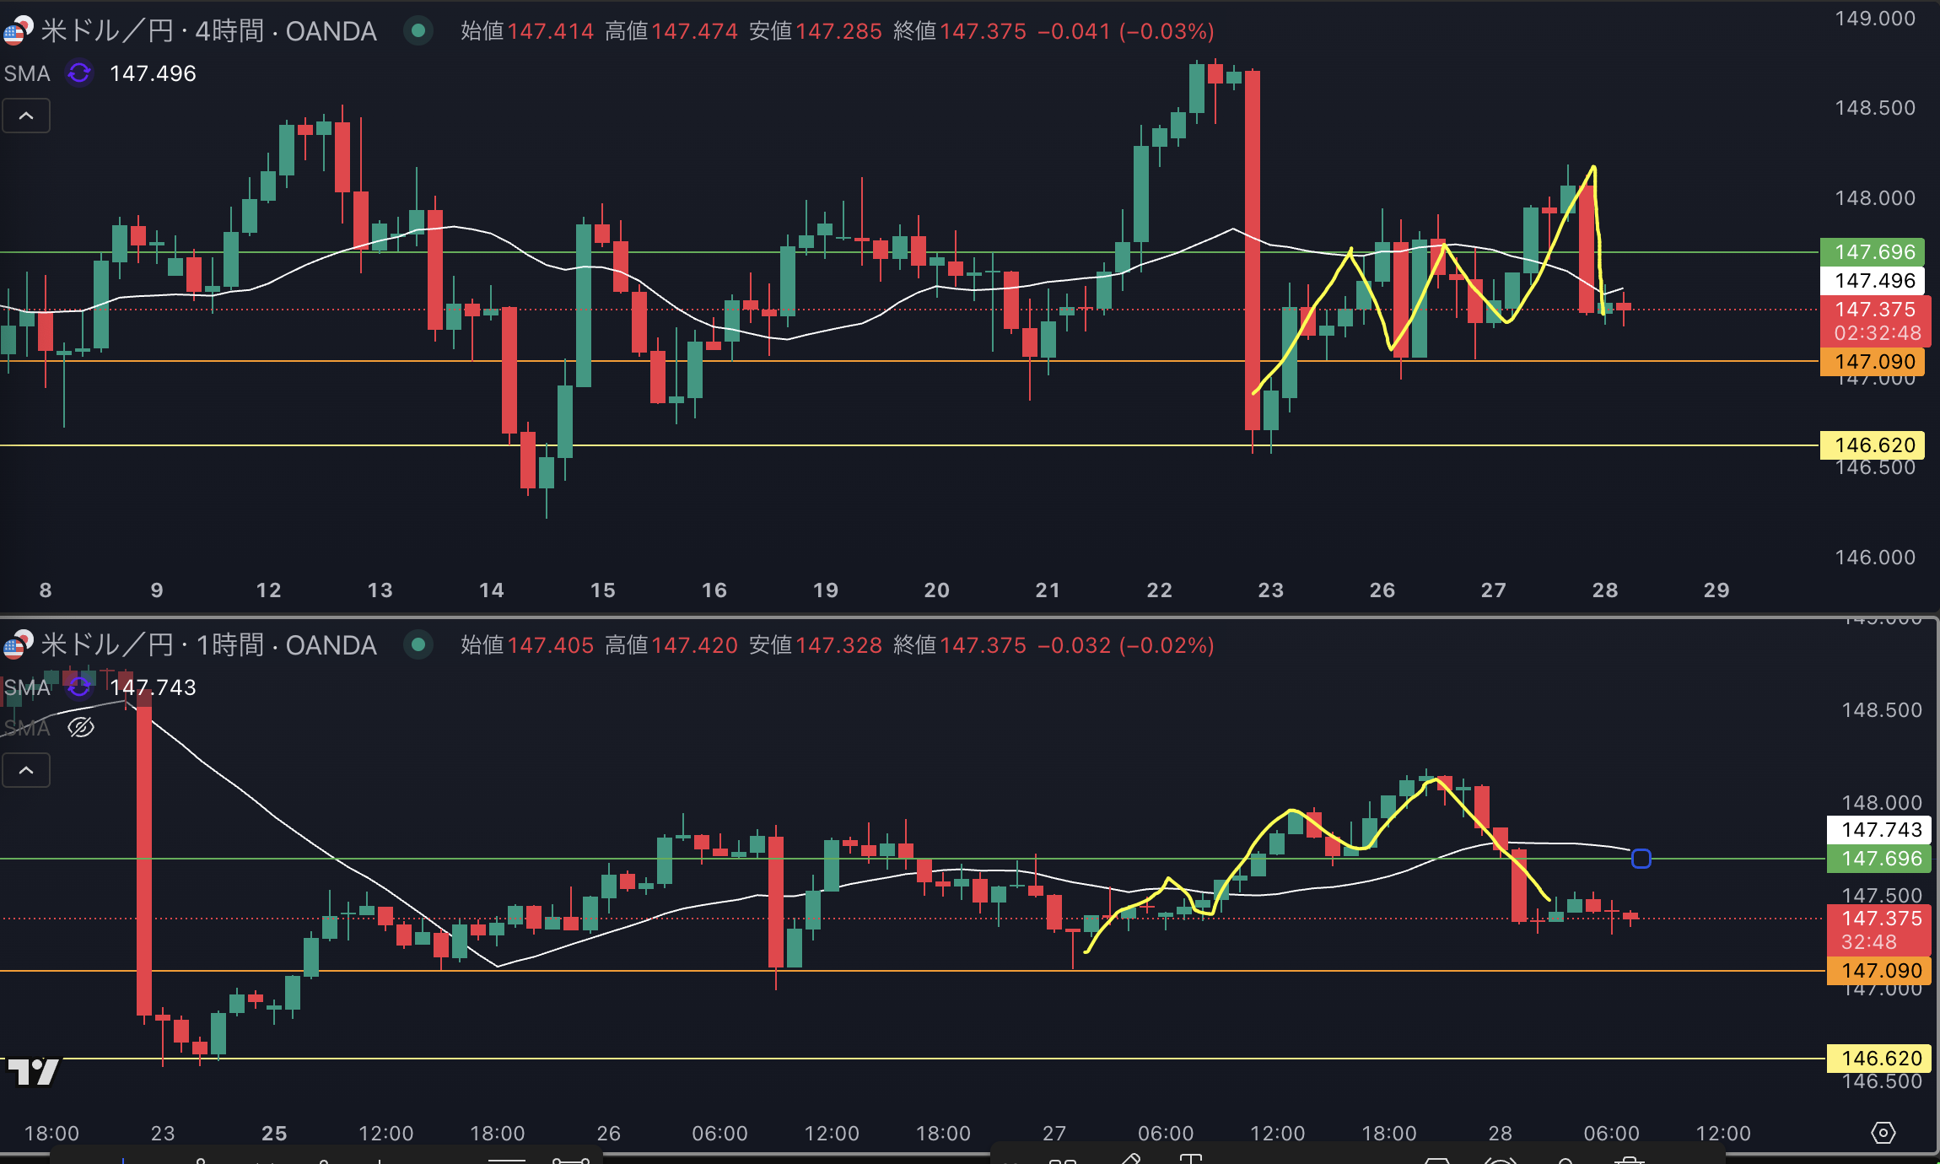The height and width of the screenshot is (1164, 1940).
Task: Click the 始値147.414 open value on the 4時間 chart
Action: (x=527, y=31)
